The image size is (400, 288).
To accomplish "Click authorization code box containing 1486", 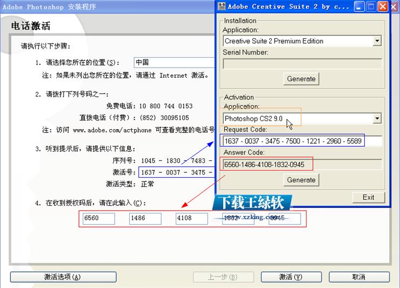I will 145,219.
